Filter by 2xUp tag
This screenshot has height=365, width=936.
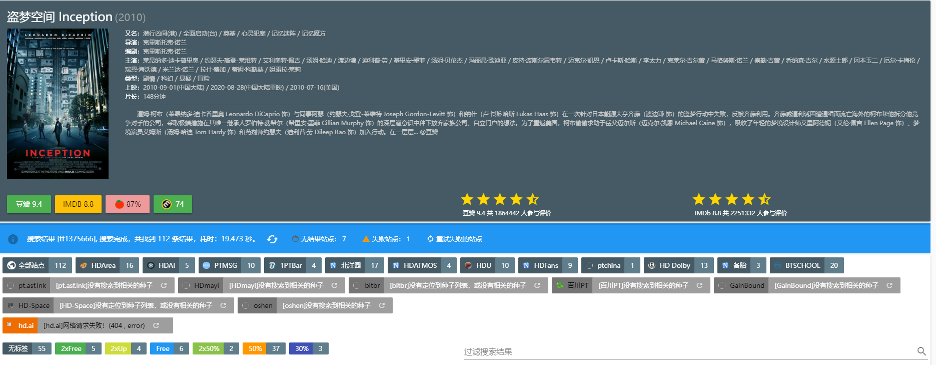(x=126, y=348)
